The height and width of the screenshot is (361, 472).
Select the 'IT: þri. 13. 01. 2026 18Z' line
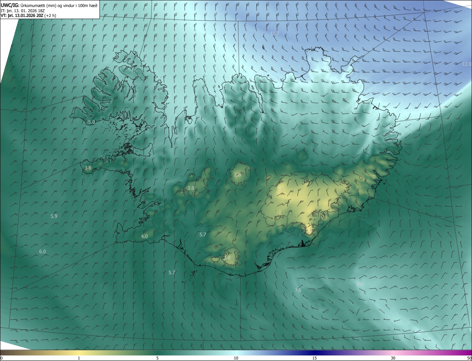[x=22, y=11]
